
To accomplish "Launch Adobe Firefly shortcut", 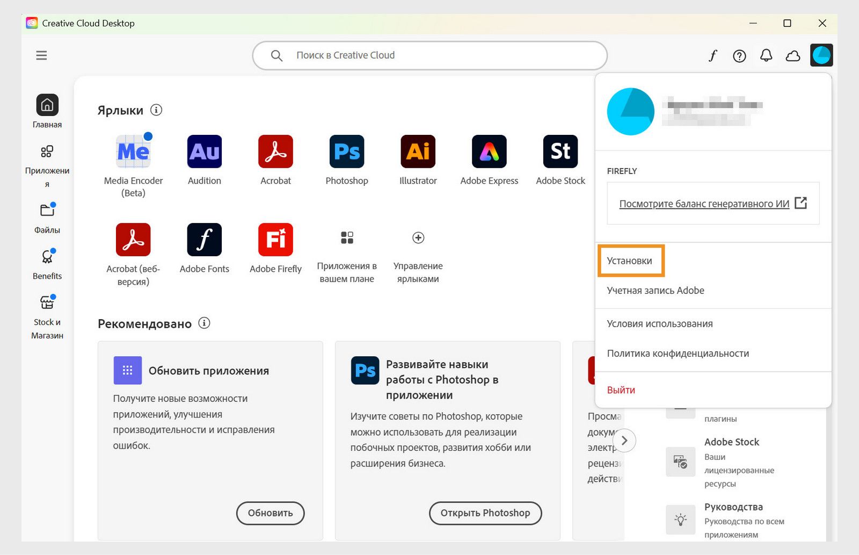I will coord(275,240).
